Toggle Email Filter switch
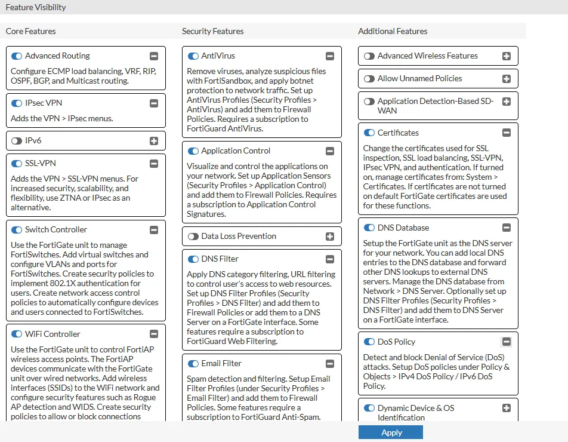The image size is (568, 442). tap(193, 364)
